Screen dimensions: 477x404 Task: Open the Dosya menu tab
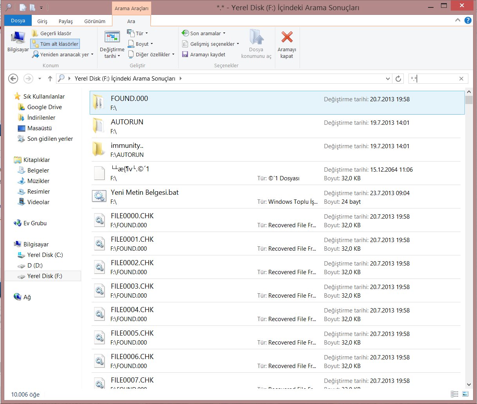tap(18, 21)
